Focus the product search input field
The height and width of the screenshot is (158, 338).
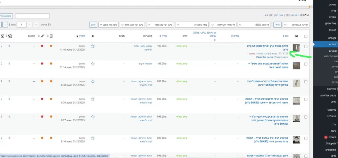32,16
